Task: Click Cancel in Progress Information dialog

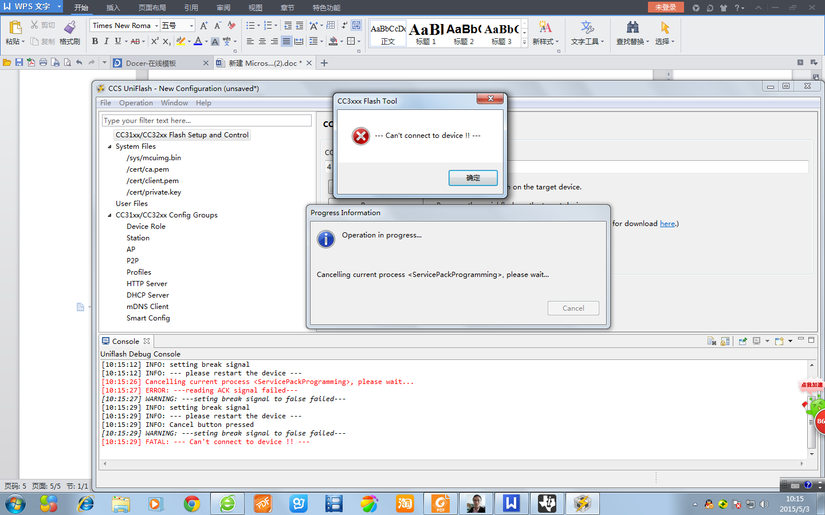Action: click(573, 308)
